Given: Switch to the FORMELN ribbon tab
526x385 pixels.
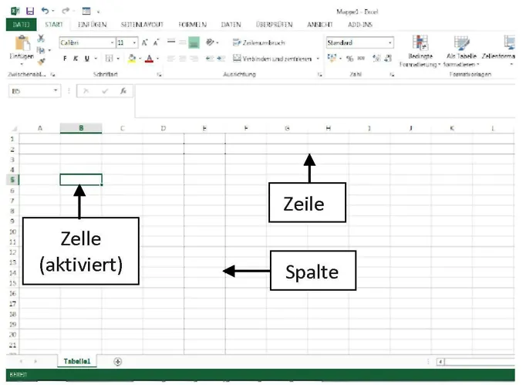Looking at the screenshot, I should (x=192, y=25).
